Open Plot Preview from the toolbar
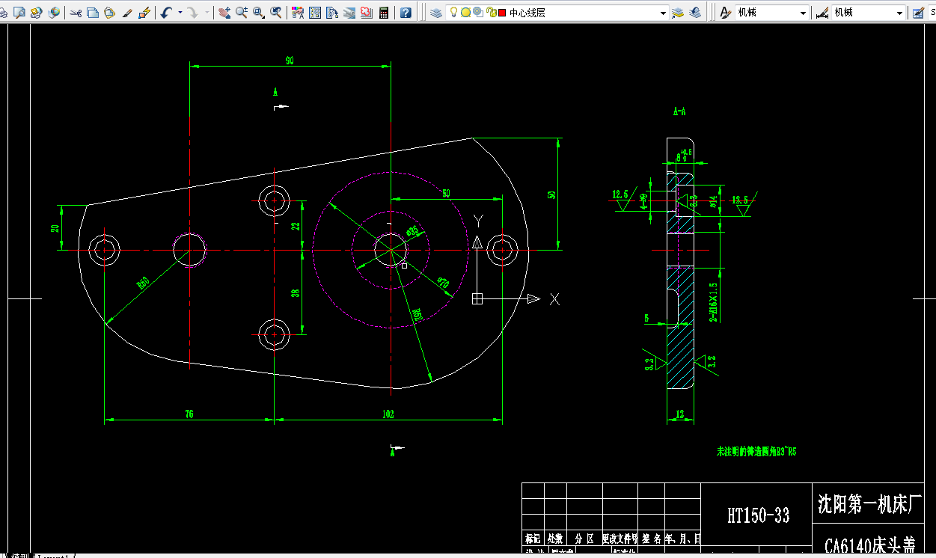Viewport: 936px width, 558px height. pyautogui.click(x=19, y=13)
